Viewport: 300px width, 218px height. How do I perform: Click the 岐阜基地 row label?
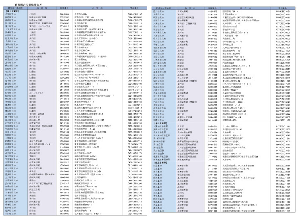pyautogui.click(x=158, y=187)
